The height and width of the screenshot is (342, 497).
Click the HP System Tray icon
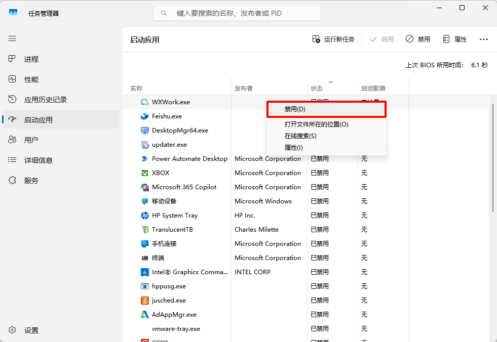(144, 216)
